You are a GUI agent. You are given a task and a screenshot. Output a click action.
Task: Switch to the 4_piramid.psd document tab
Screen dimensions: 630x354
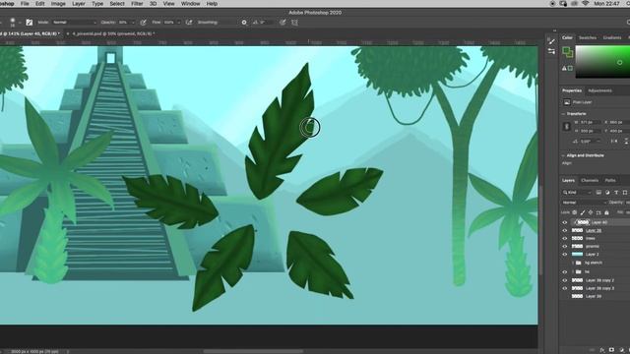(112, 33)
